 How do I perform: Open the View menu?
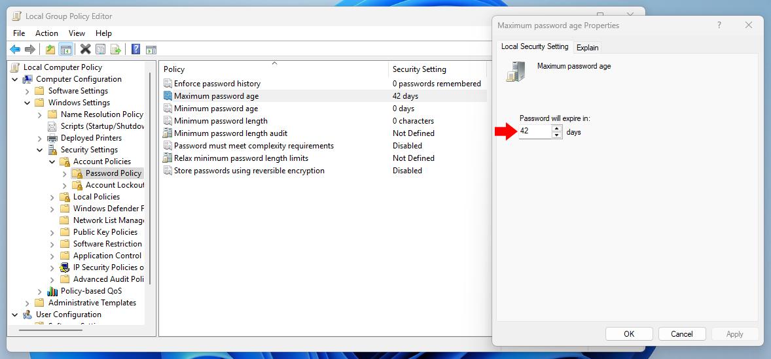pyautogui.click(x=77, y=33)
